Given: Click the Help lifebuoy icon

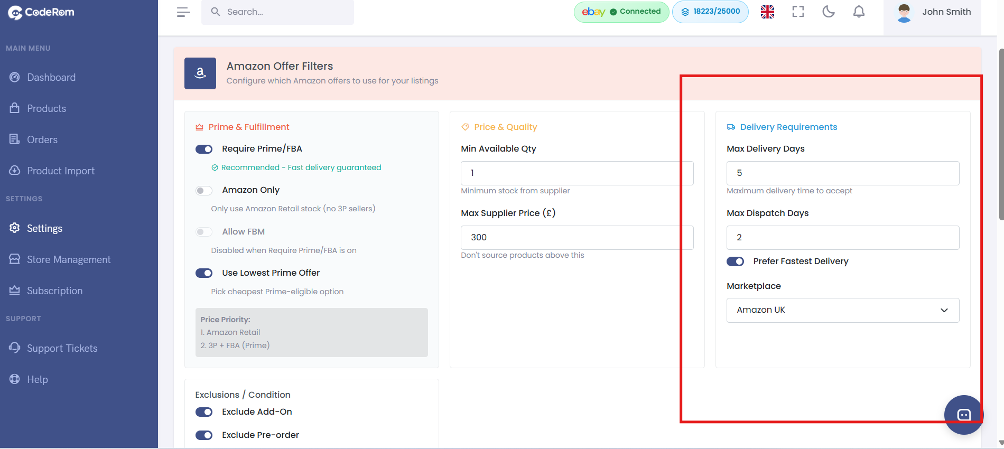Looking at the screenshot, I should (15, 379).
